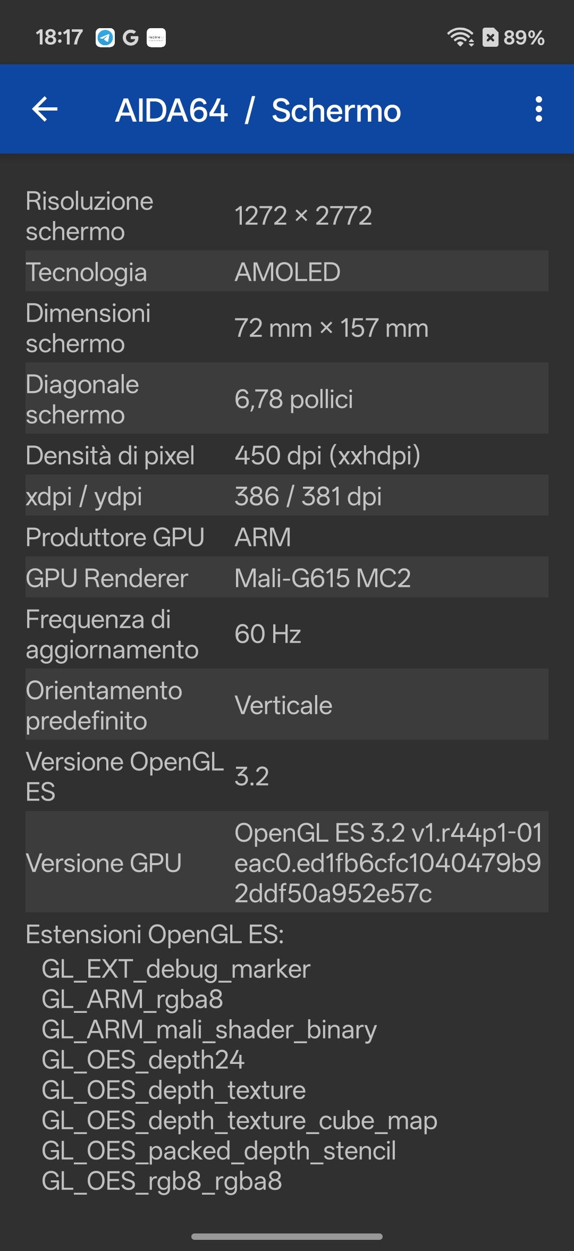Viewport: 574px width, 1251px height.
Task: Tap the Versione GPU row
Action: pos(287,863)
